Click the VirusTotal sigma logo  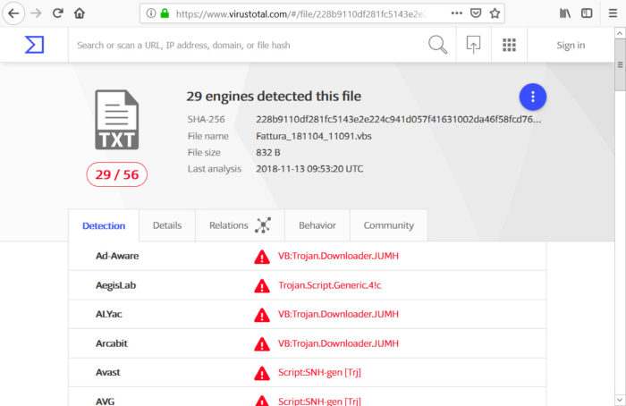[x=34, y=45]
